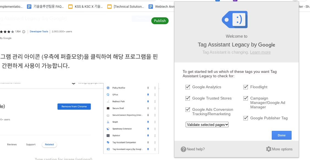Click the blue Done button
Image resolution: width=310 pixels, height=160 pixels.
(x=282, y=135)
